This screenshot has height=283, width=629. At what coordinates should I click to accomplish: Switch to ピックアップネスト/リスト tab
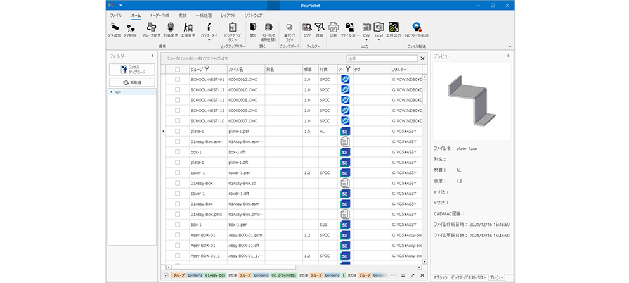469,277
